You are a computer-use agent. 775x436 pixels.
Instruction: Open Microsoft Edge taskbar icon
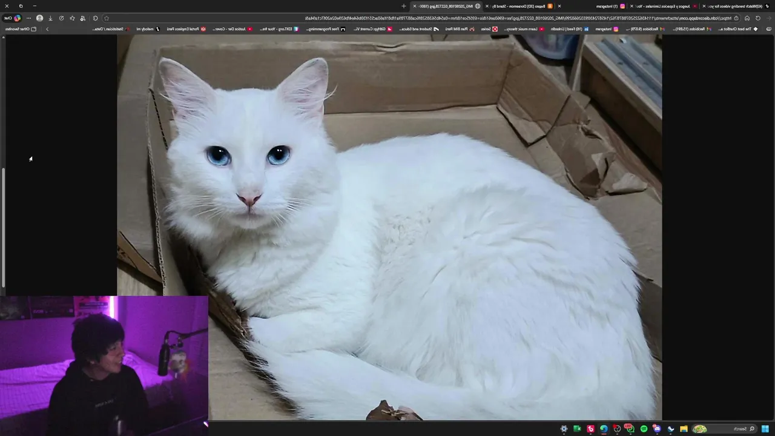(x=604, y=429)
